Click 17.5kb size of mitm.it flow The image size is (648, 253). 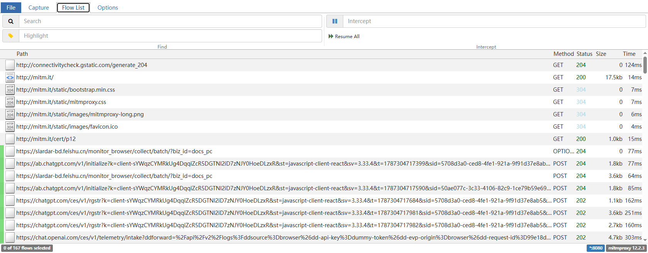614,77
